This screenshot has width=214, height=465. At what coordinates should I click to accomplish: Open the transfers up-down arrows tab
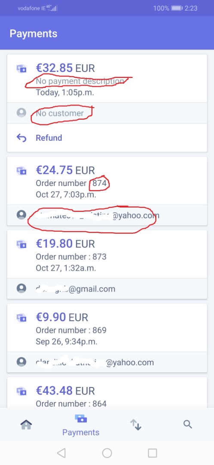pos(136,425)
